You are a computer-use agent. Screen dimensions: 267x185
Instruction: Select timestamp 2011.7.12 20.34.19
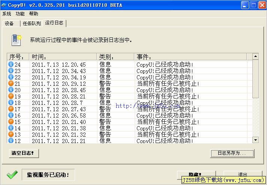[x=59, y=78]
